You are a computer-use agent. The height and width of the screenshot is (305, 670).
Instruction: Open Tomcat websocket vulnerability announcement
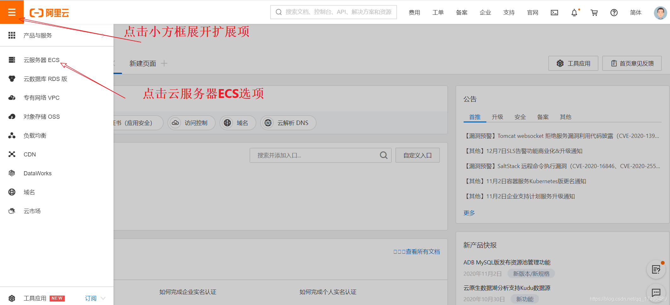click(x=562, y=136)
